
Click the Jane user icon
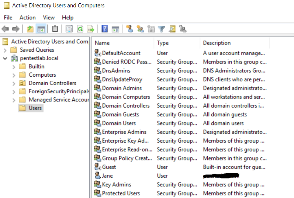pos(97,176)
